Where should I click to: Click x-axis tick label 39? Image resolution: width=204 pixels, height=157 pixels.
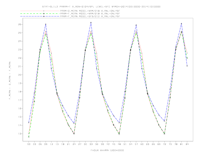tap(102, 144)
